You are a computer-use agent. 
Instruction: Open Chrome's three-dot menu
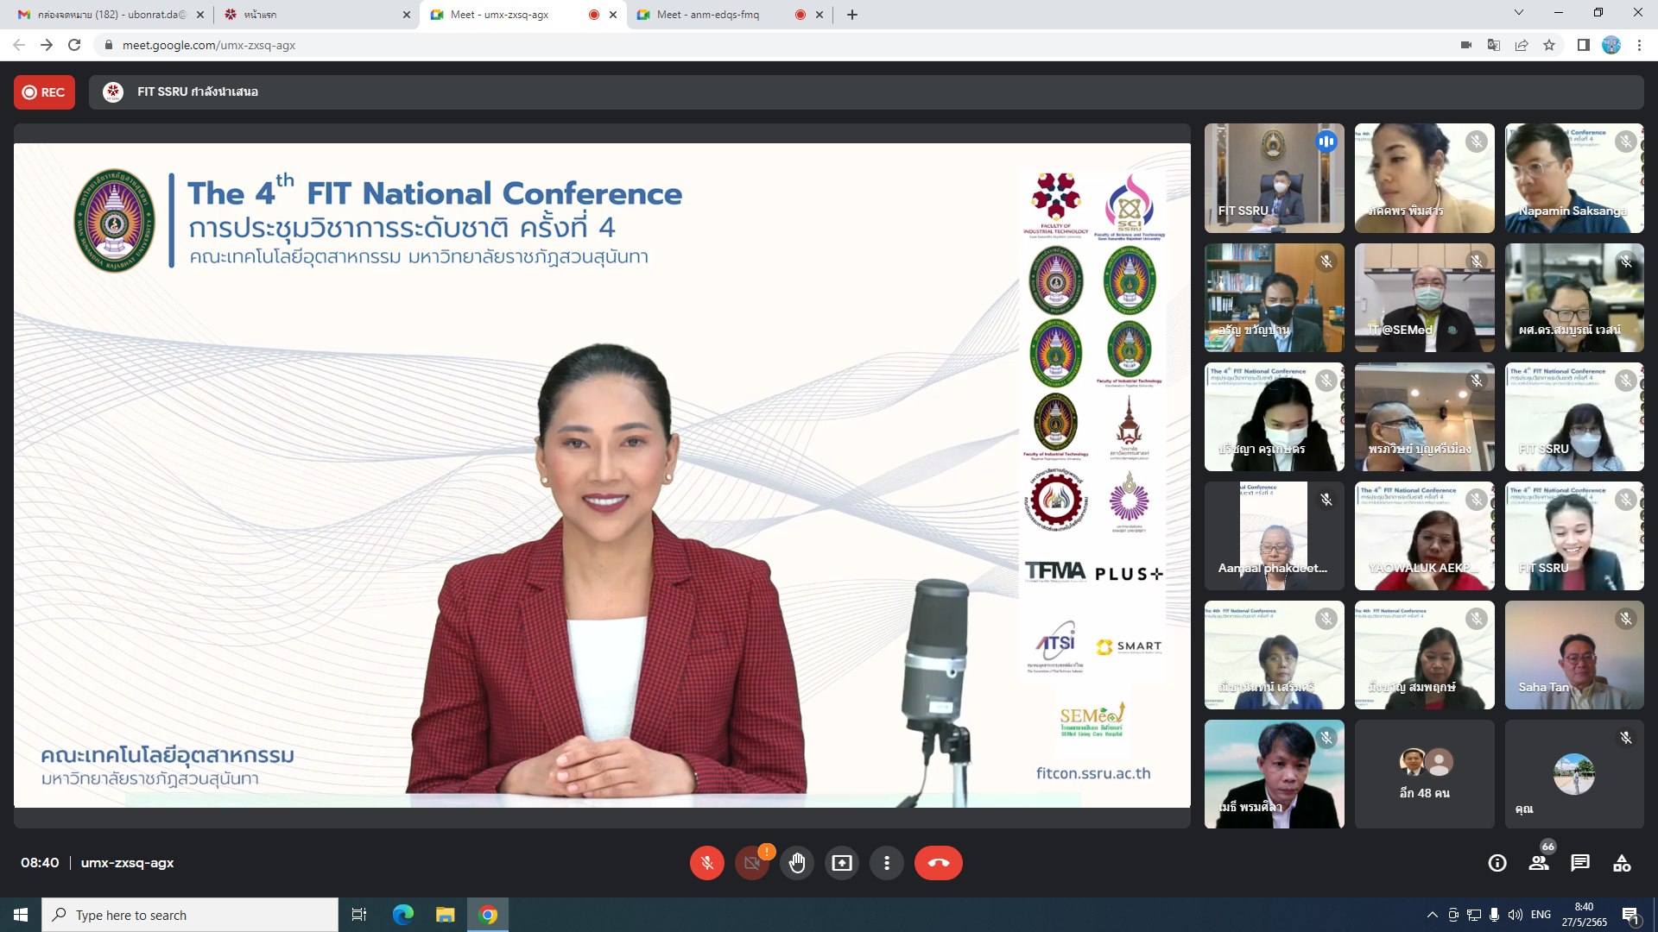[x=1639, y=45]
